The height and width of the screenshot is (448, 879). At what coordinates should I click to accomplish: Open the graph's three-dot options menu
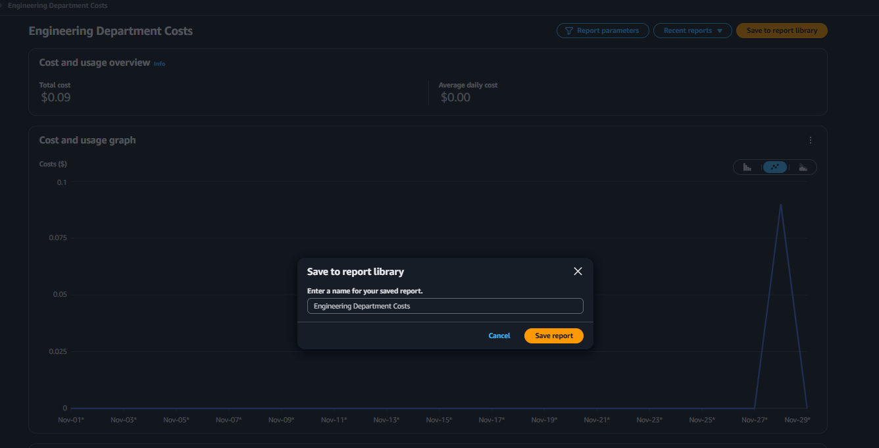(x=811, y=140)
